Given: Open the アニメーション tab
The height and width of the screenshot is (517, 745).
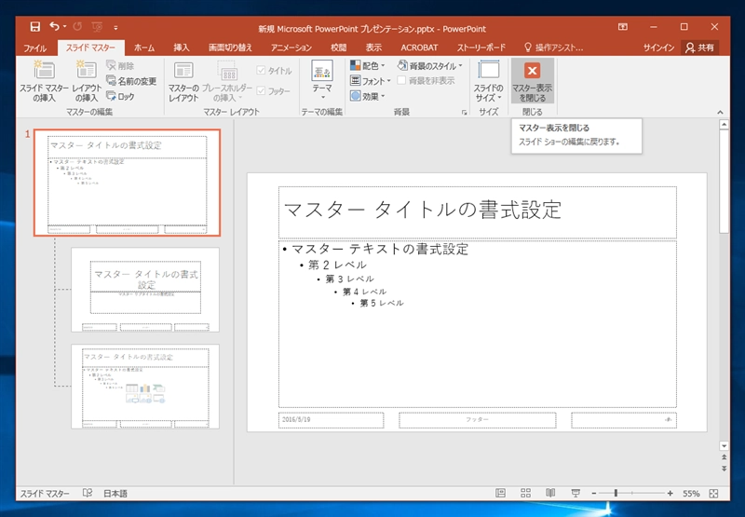Looking at the screenshot, I should (x=291, y=48).
